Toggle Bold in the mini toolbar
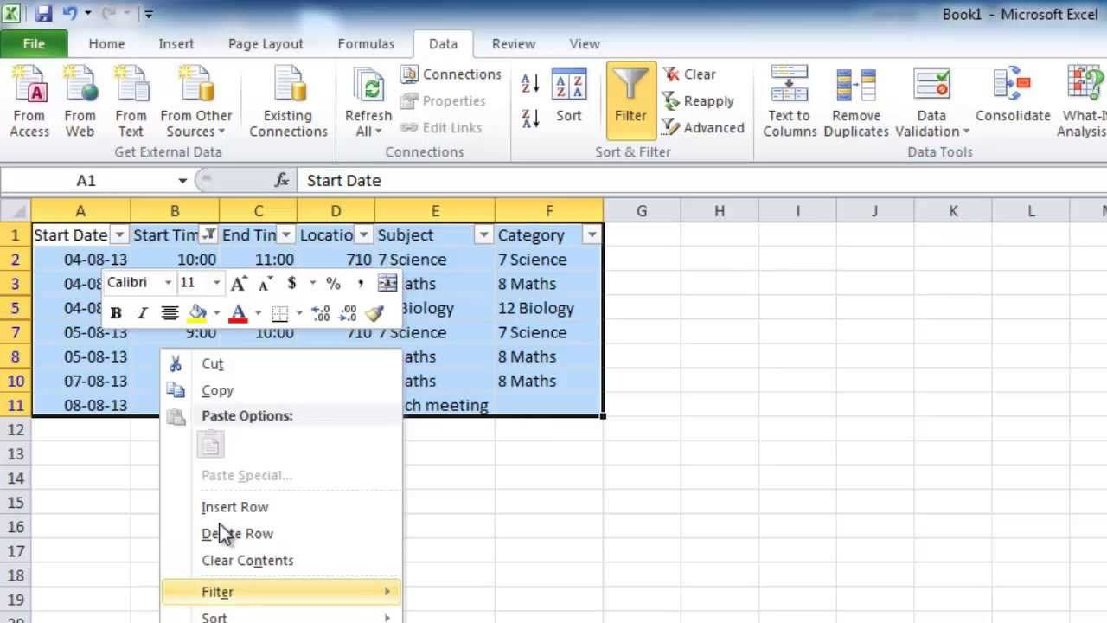1107x623 pixels. (116, 313)
